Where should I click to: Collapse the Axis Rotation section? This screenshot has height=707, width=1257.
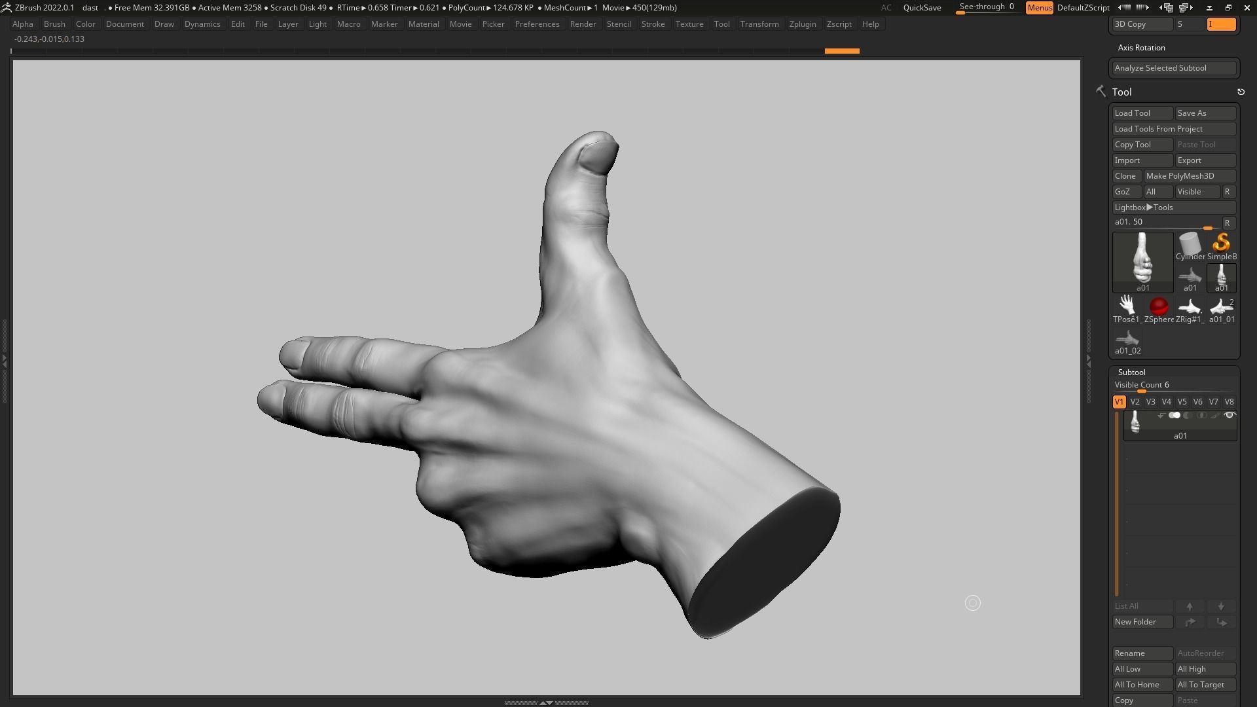(1141, 48)
